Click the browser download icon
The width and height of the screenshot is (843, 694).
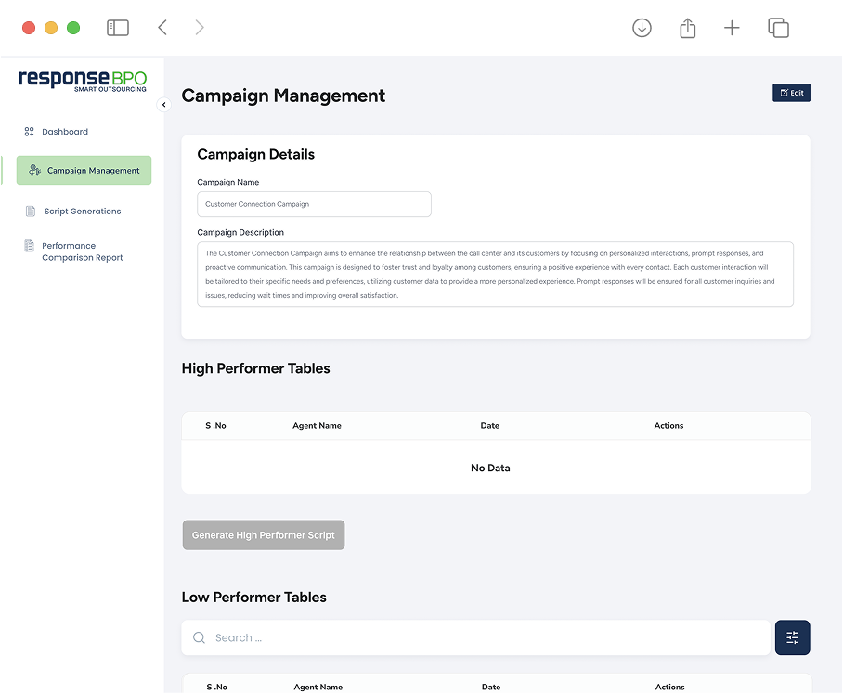click(x=642, y=28)
